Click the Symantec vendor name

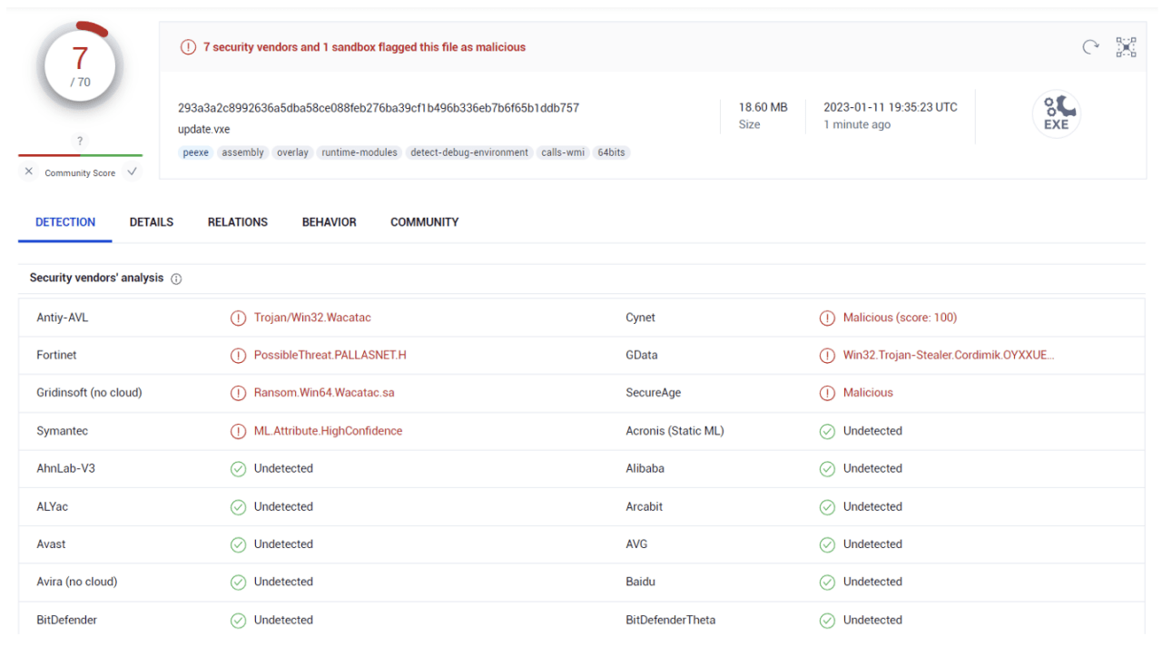63,431
